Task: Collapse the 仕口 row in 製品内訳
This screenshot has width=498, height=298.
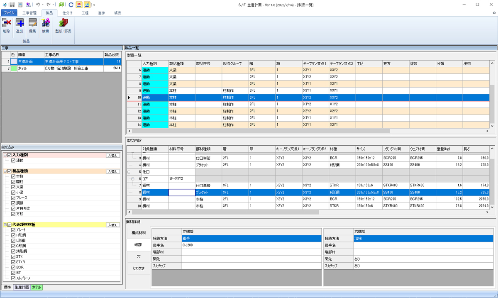Action: click(129, 171)
